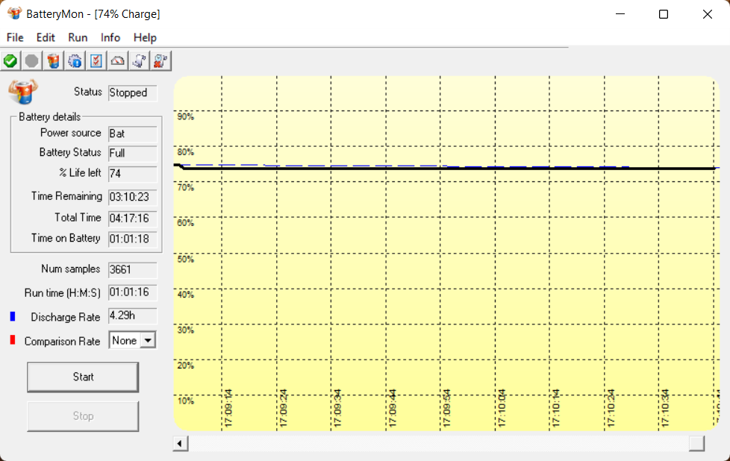
Task: Click the Power source field showing Bat
Action: point(133,134)
